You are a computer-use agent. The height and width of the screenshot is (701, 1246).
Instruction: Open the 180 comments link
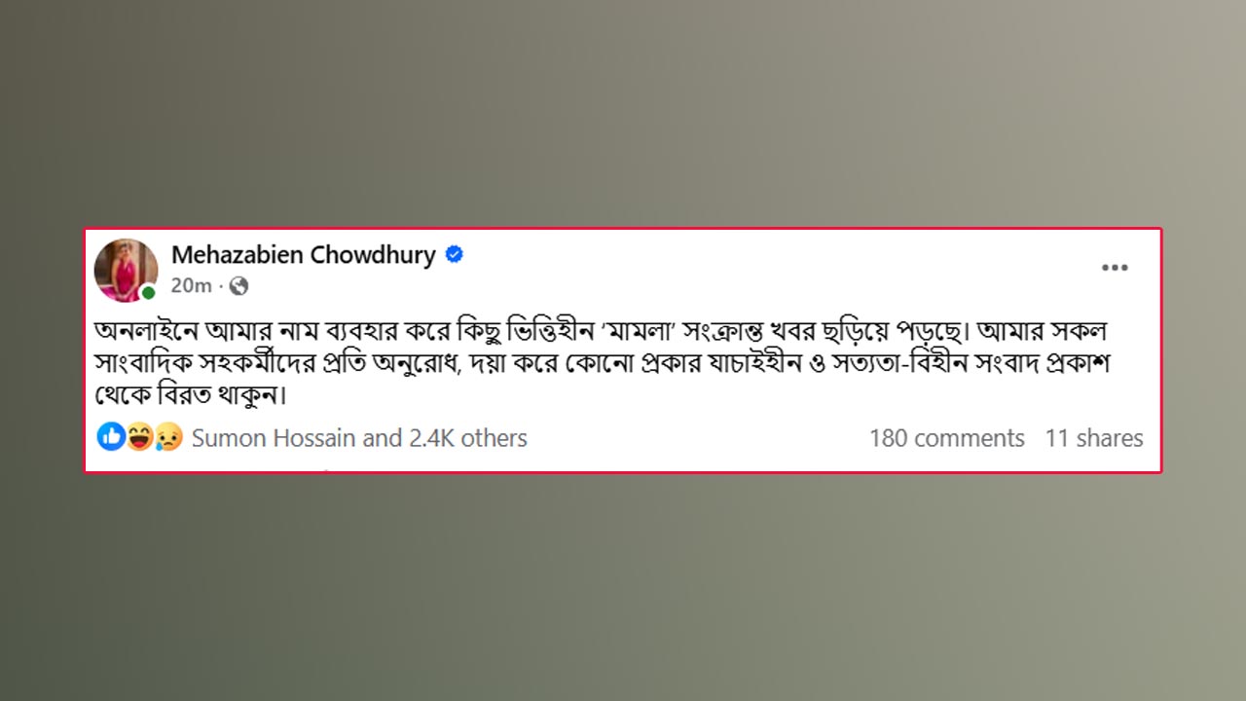[946, 438]
